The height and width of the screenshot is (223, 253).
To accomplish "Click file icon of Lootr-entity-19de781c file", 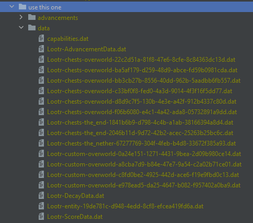I will [x=41, y=206].
